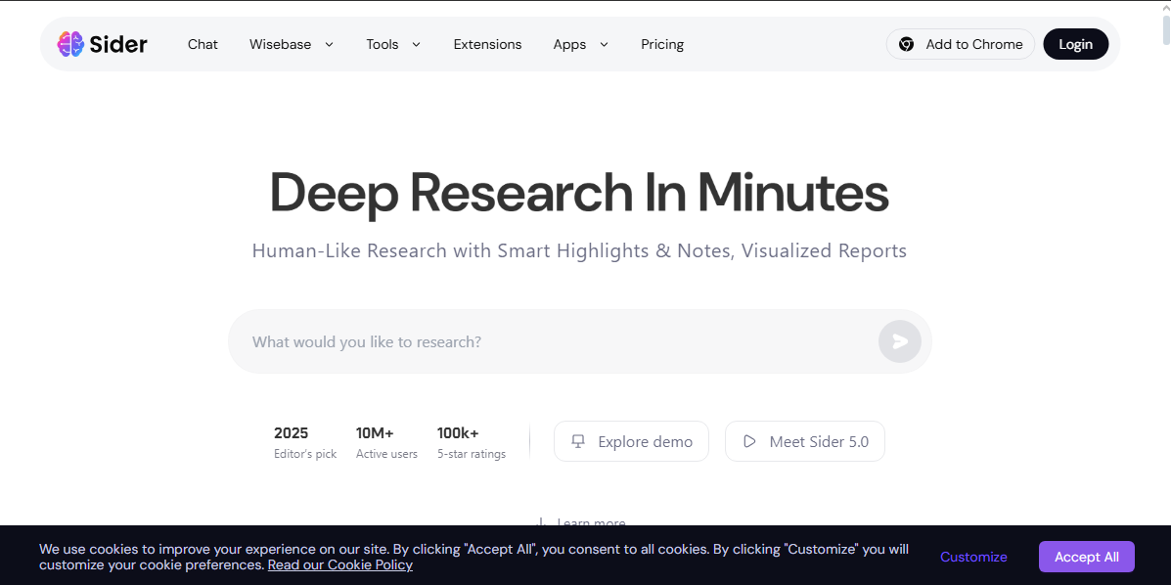
Task: Expand the Tools dropdown chevron
Action: click(416, 44)
